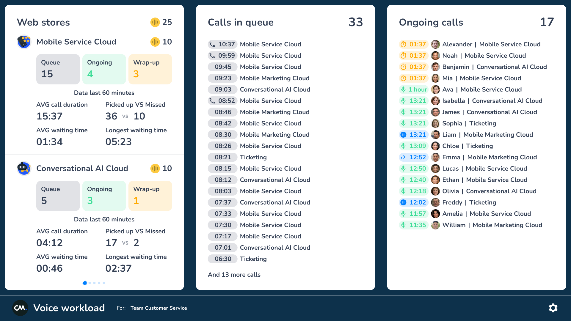Image resolution: width=571 pixels, height=321 pixels.
Task: Click William's avatar thumbnail
Action: [x=435, y=225]
